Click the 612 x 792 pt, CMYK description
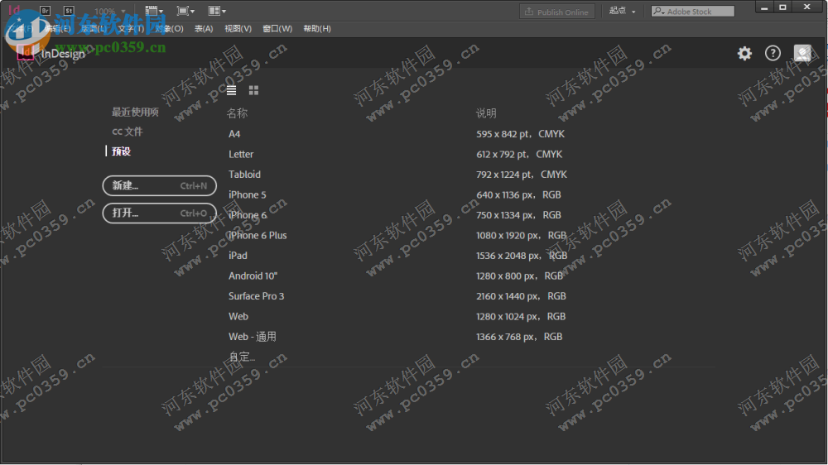 (519, 154)
